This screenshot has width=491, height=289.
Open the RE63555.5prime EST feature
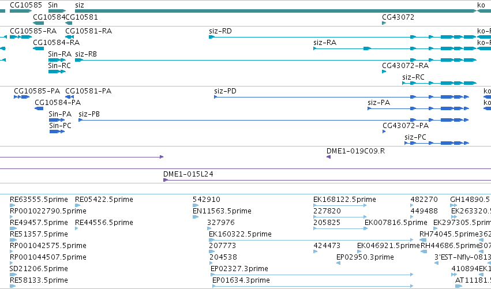click(13, 205)
